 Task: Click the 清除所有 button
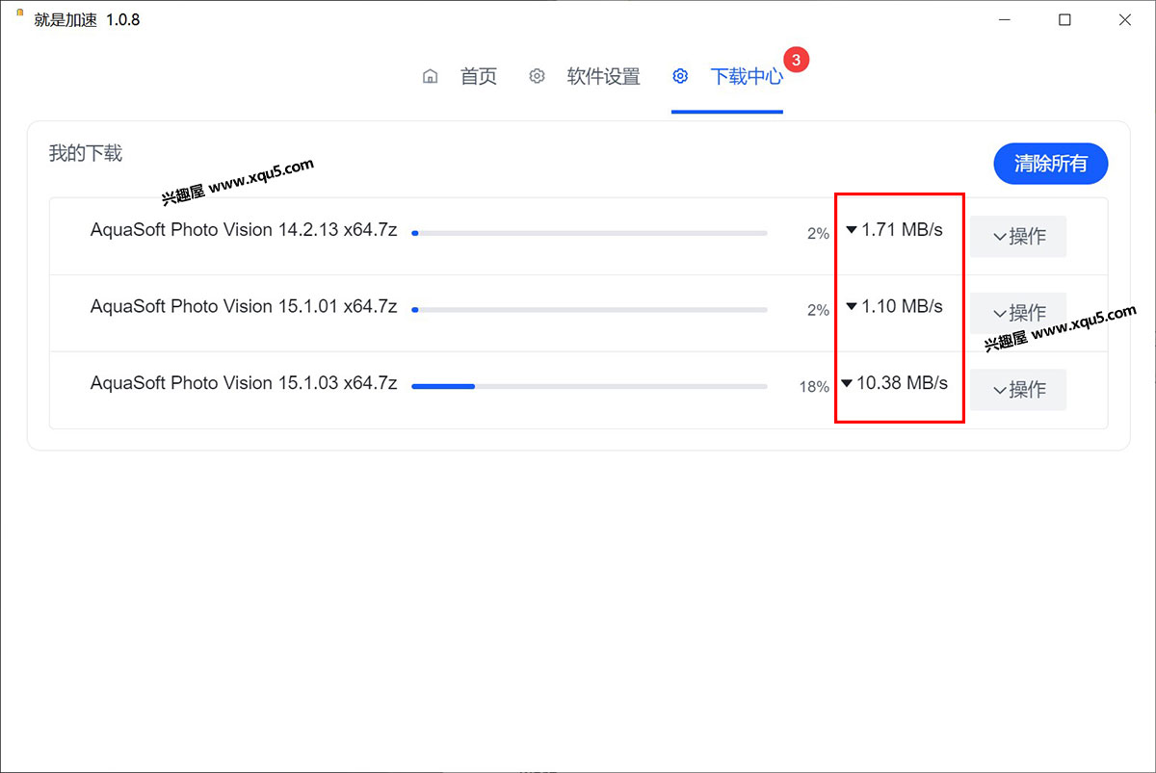(1051, 164)
